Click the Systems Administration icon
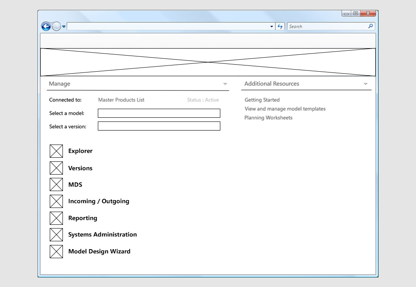The image size is (416, 287). 56,235
